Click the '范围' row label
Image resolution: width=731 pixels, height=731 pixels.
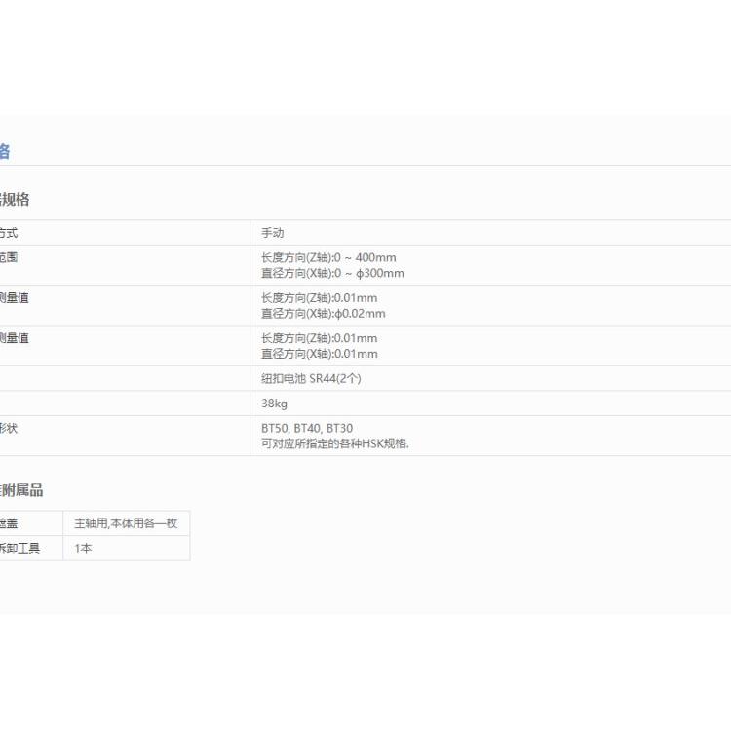[9, 257]
